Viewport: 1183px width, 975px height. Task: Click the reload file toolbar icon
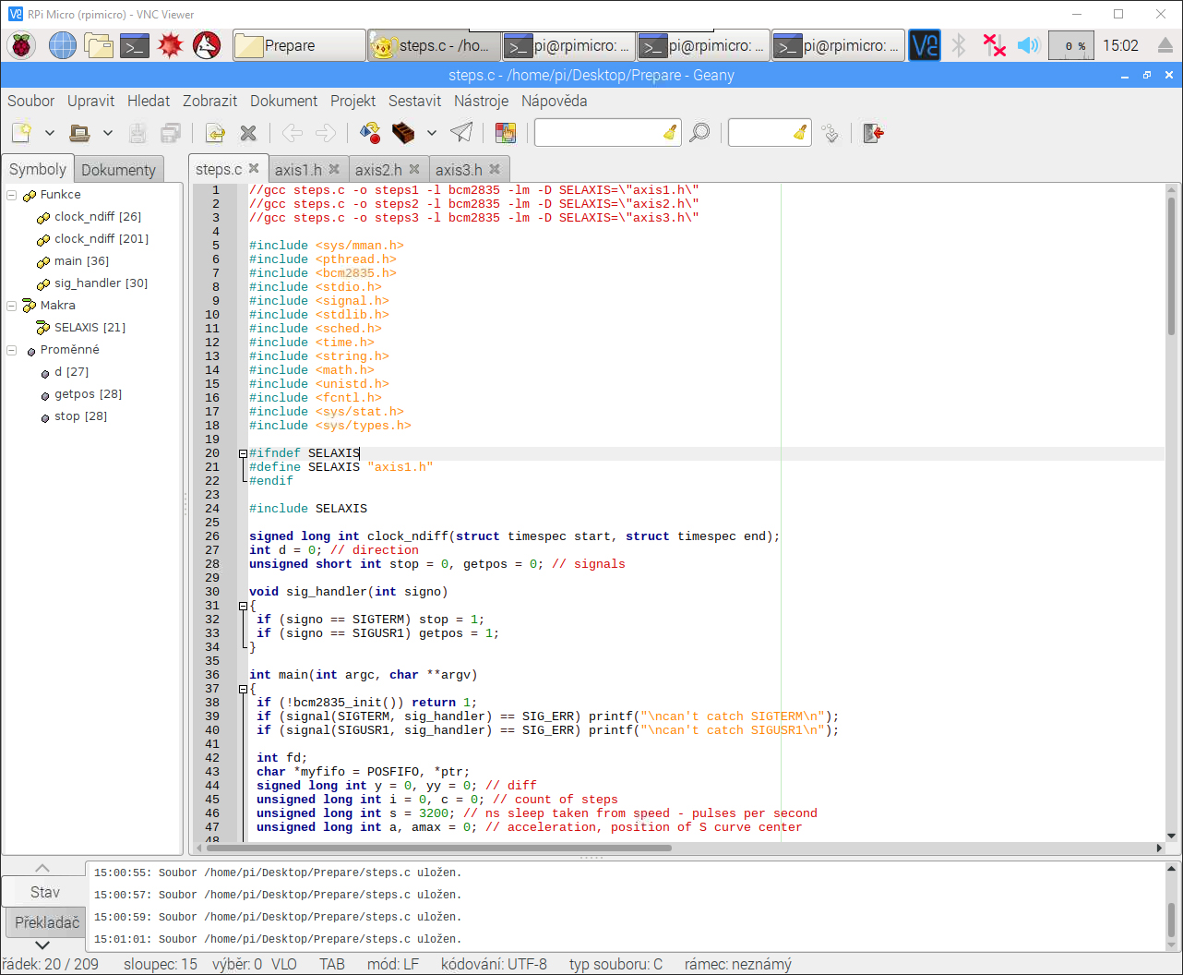tap(215, 133)
